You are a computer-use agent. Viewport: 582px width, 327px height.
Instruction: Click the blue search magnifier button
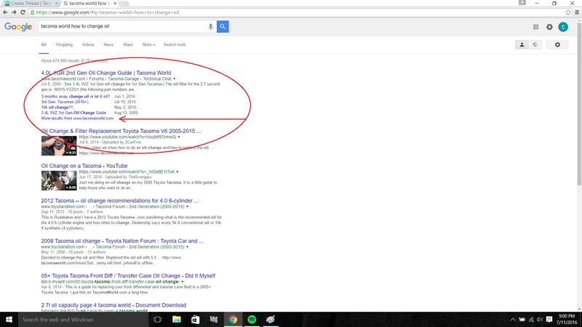223,26
